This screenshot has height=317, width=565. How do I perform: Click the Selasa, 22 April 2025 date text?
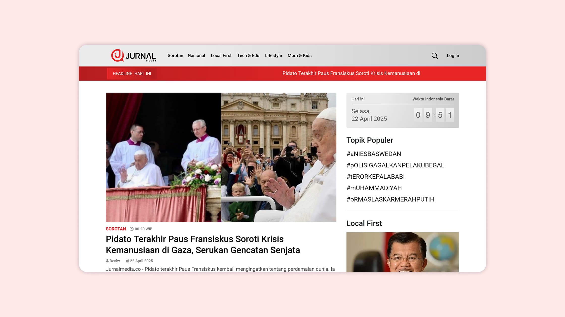pos(369,115)
